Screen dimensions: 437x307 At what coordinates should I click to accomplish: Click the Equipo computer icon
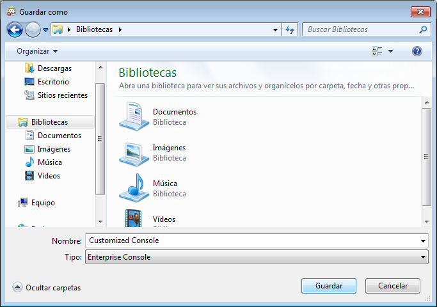coord(23,203)
